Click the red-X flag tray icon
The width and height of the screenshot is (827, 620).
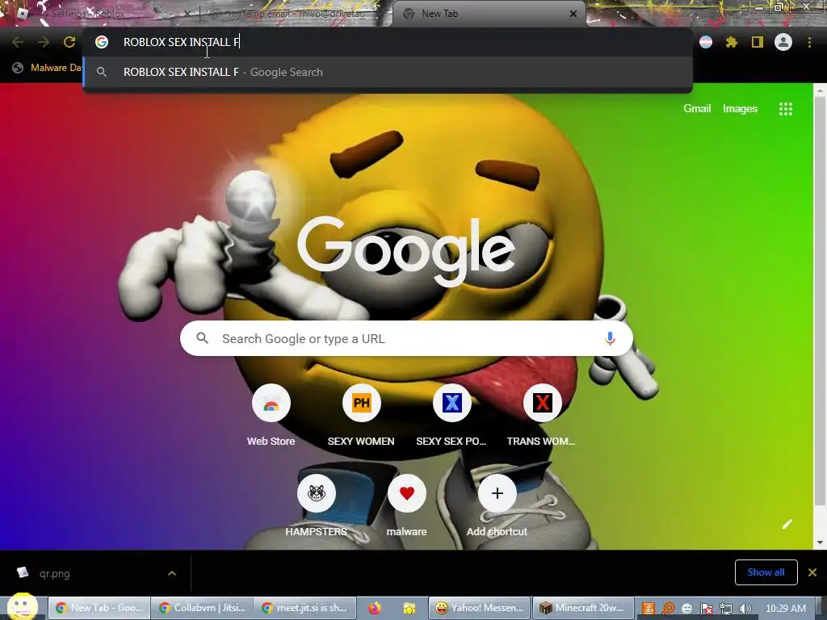coord(706,609)
